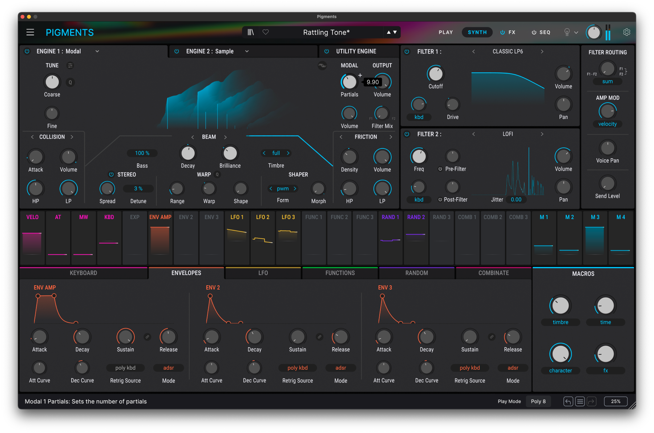Viewport: 654px width, 433px height.
Task: Favorite the preset with the heart icon
Action: click(266, 32)
